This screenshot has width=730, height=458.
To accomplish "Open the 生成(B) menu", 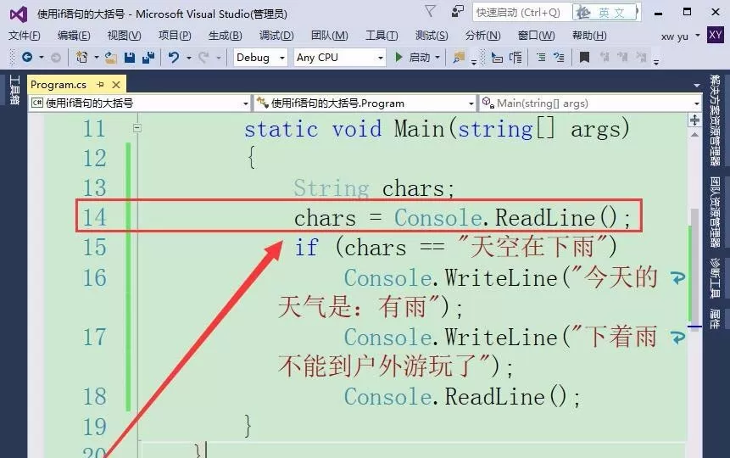I will coord(226,36).
